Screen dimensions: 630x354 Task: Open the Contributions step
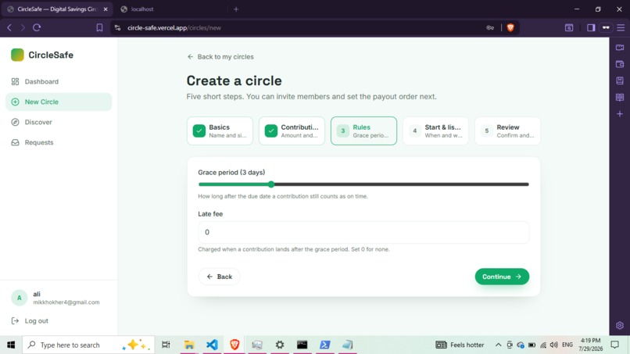coord(292,131)
